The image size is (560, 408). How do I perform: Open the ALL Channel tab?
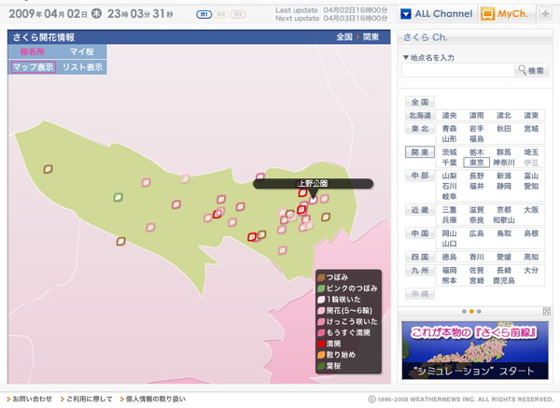click(437, 14)
